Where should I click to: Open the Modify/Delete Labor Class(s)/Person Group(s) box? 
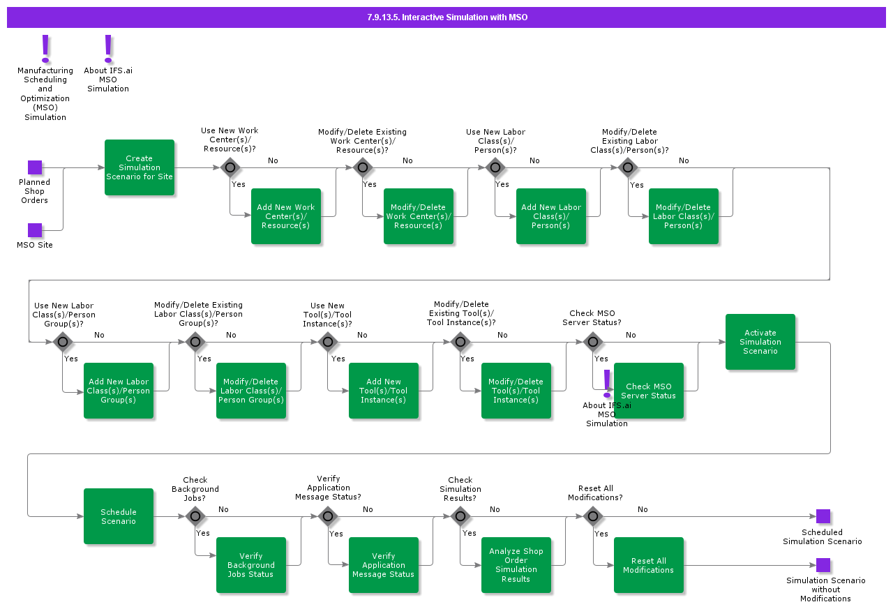click(x=251, y=391)
